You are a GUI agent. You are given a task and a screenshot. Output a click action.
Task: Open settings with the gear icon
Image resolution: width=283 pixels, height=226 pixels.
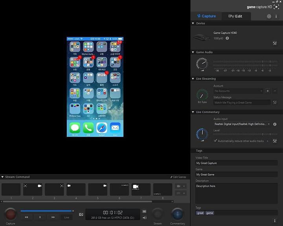269,16
